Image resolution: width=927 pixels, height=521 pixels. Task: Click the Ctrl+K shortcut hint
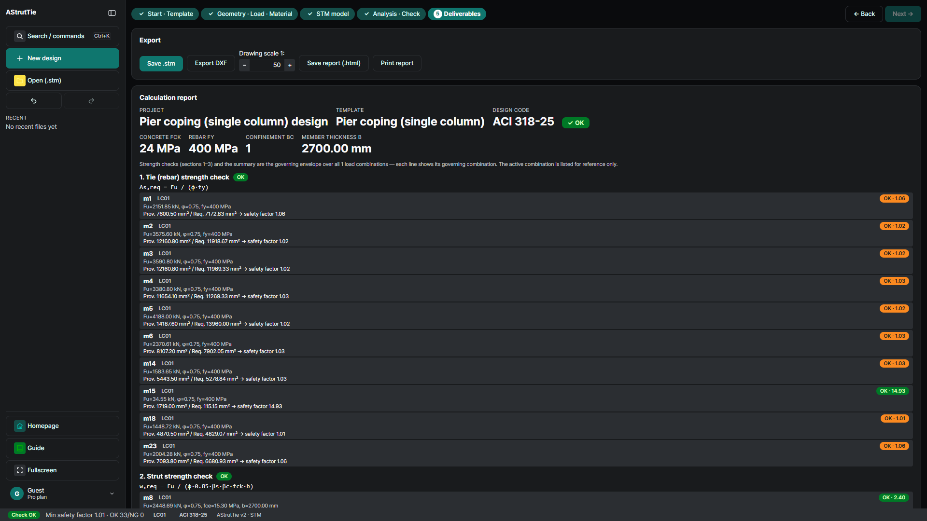click(102, 36)
